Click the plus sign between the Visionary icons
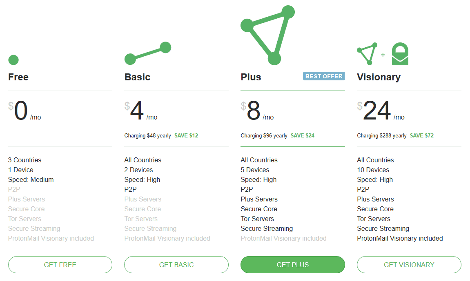 point(383,55)
